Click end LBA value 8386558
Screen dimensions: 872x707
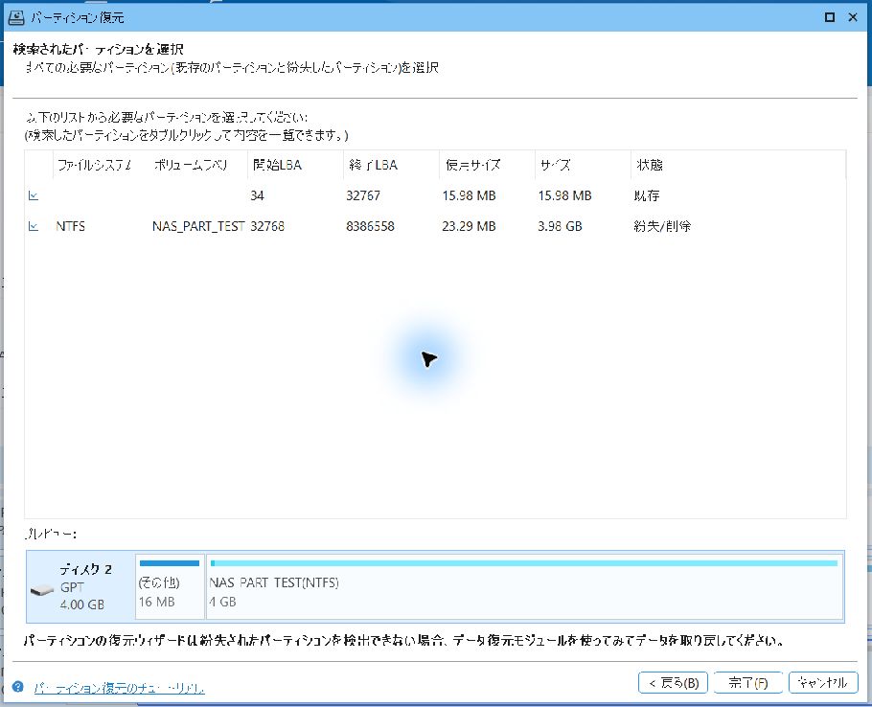(371, 226)
